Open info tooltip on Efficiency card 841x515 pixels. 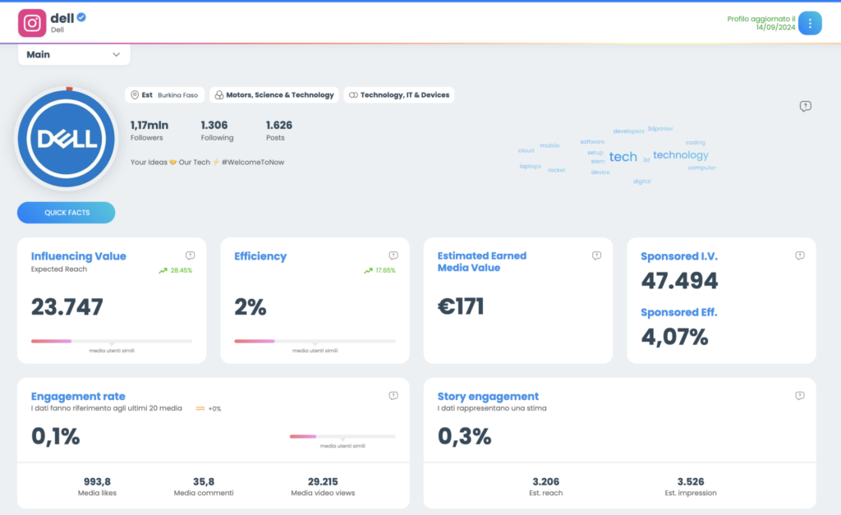coord(393,255)
